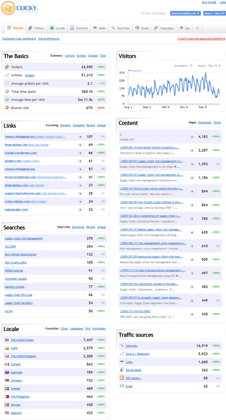Image resolution: width=226 pixels, height=420 pixels.
Task: Show Downloads view in Content panel
Action: coord(205,123)
